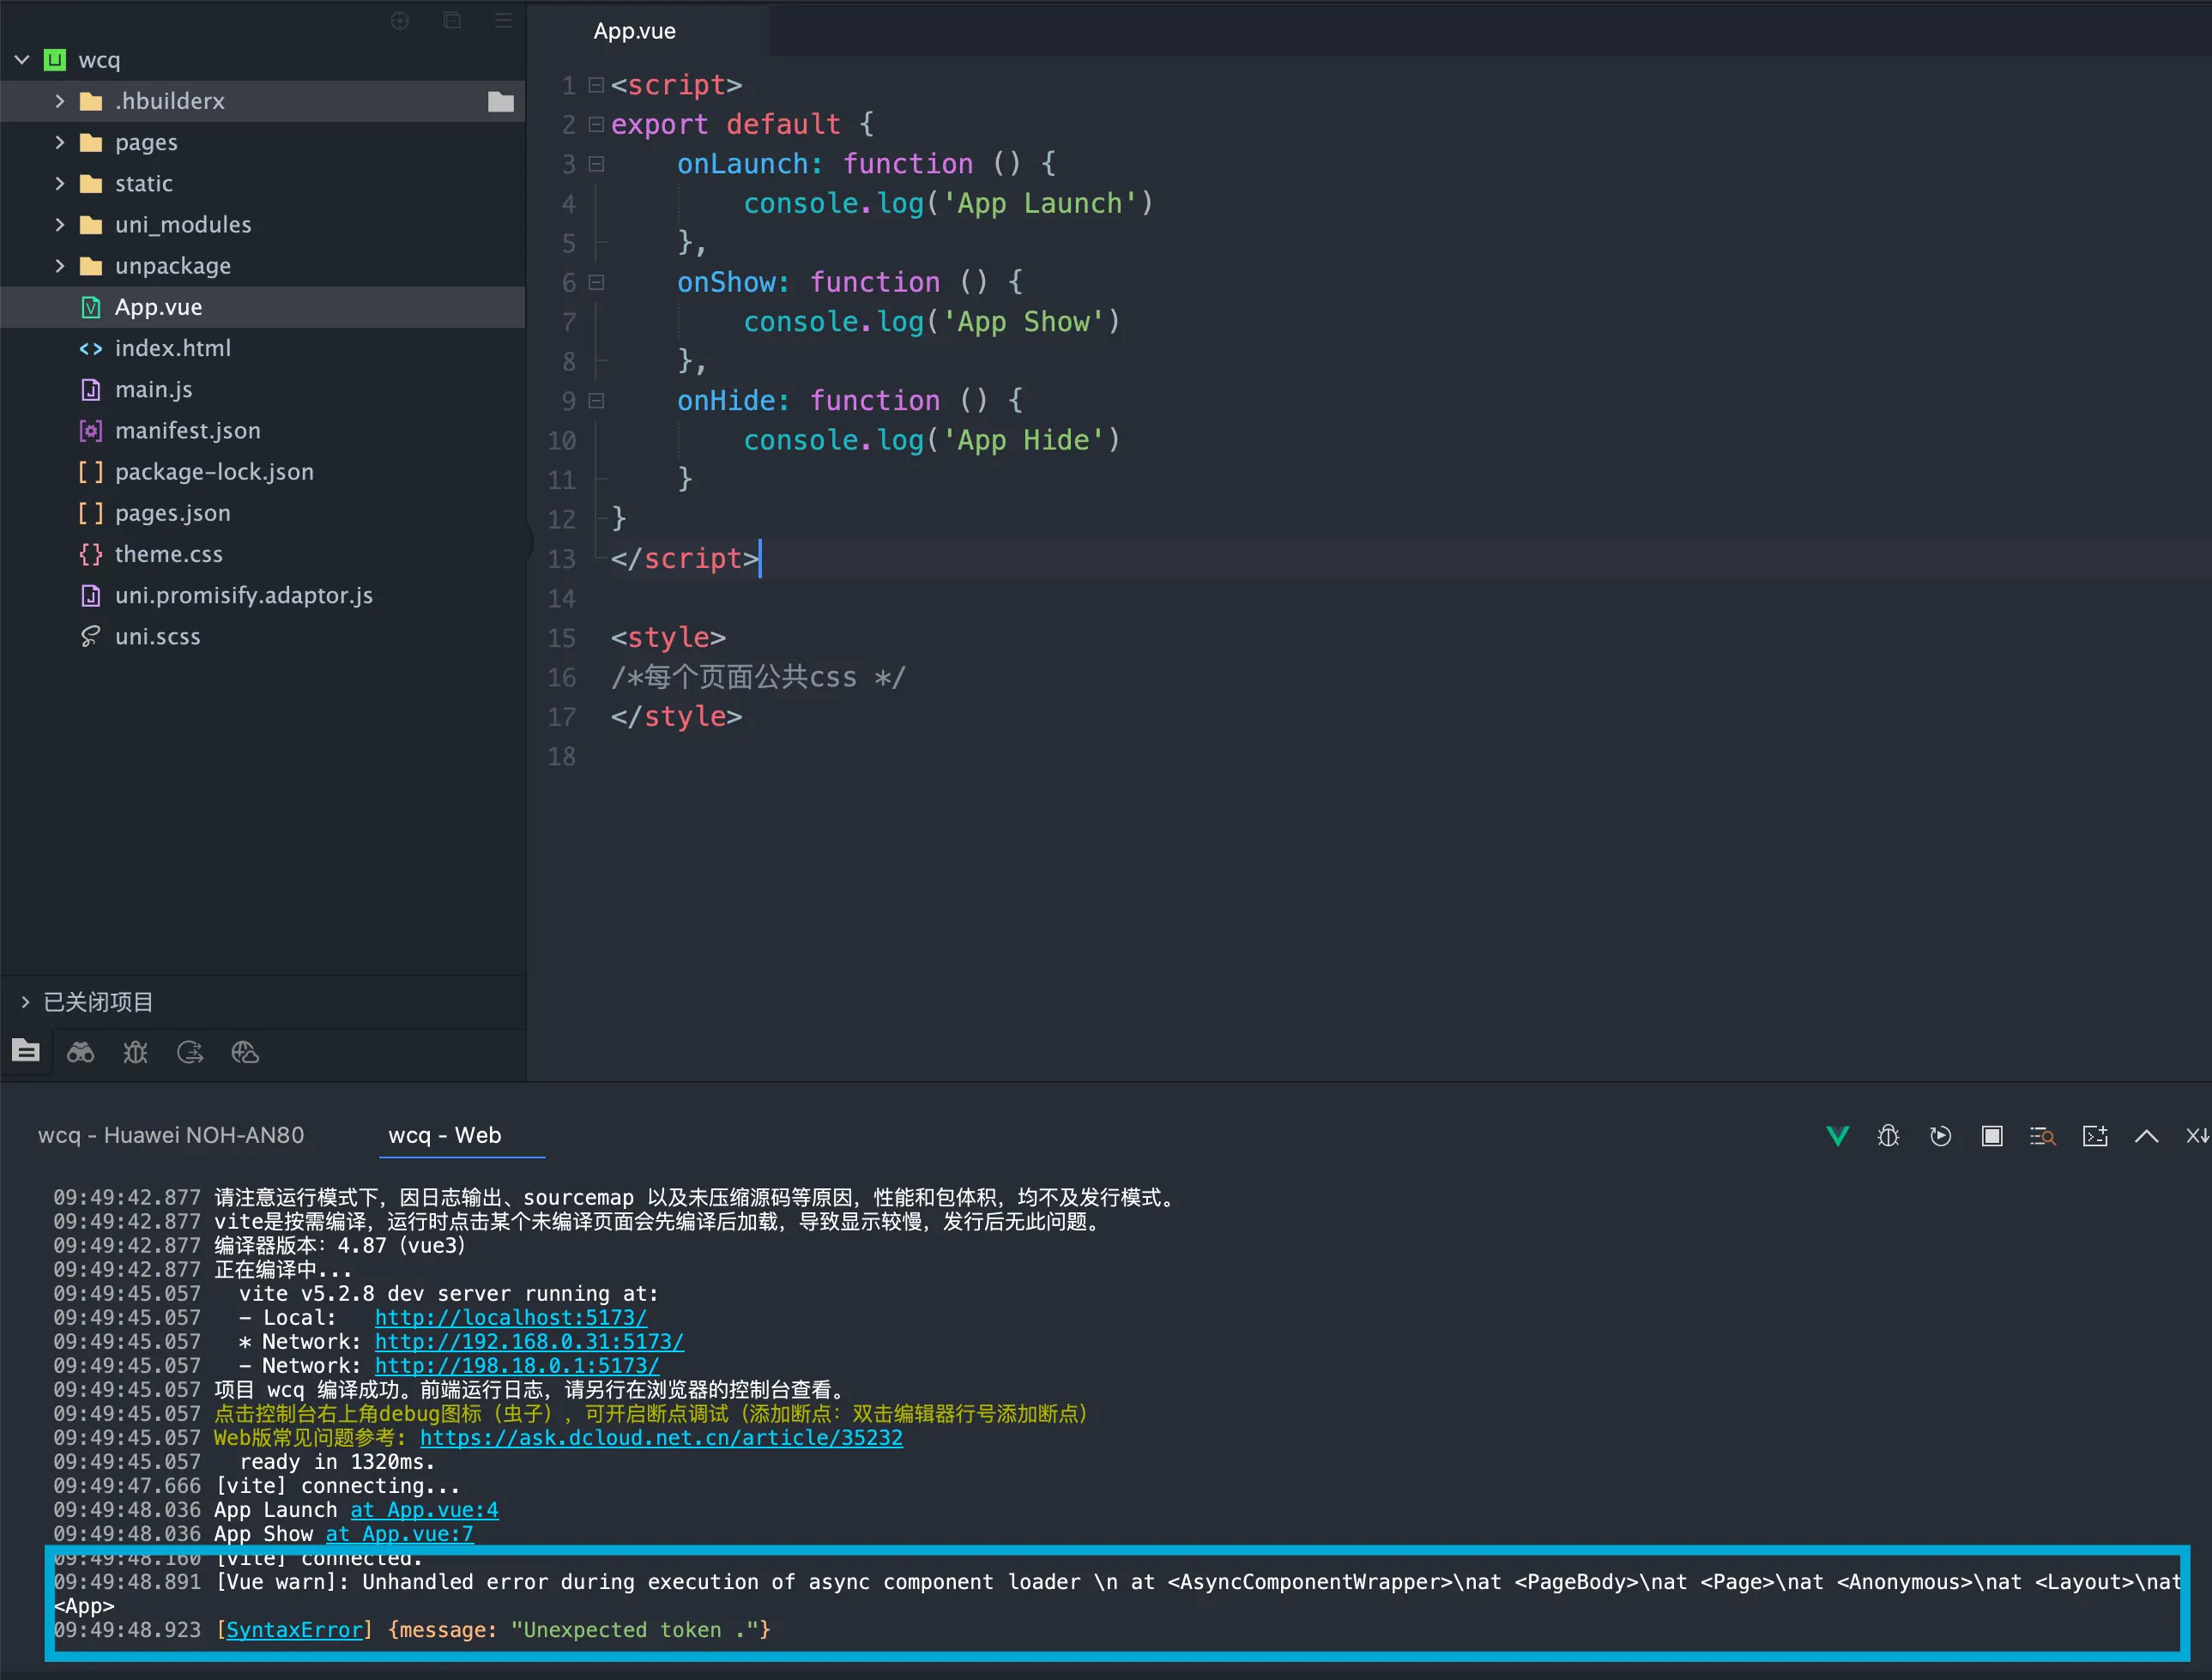Click the green Vue devtools icon
Viewport: 2212px width, 1680px height.
1837,1136
